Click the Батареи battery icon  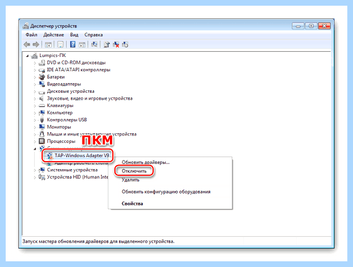[42, 77]
